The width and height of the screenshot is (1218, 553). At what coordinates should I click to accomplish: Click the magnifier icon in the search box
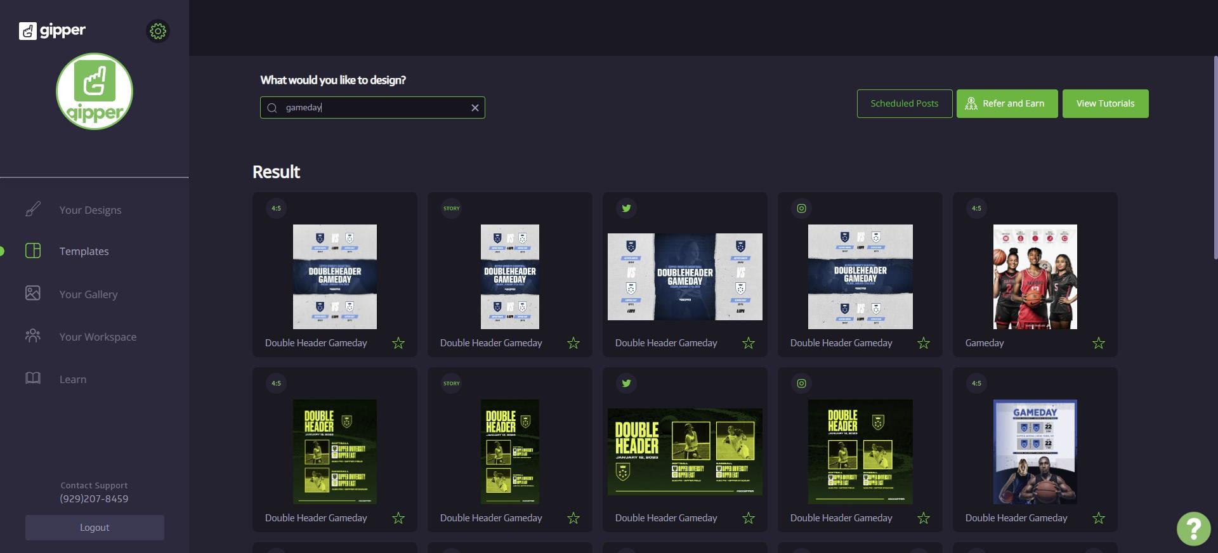pos(272,108)
